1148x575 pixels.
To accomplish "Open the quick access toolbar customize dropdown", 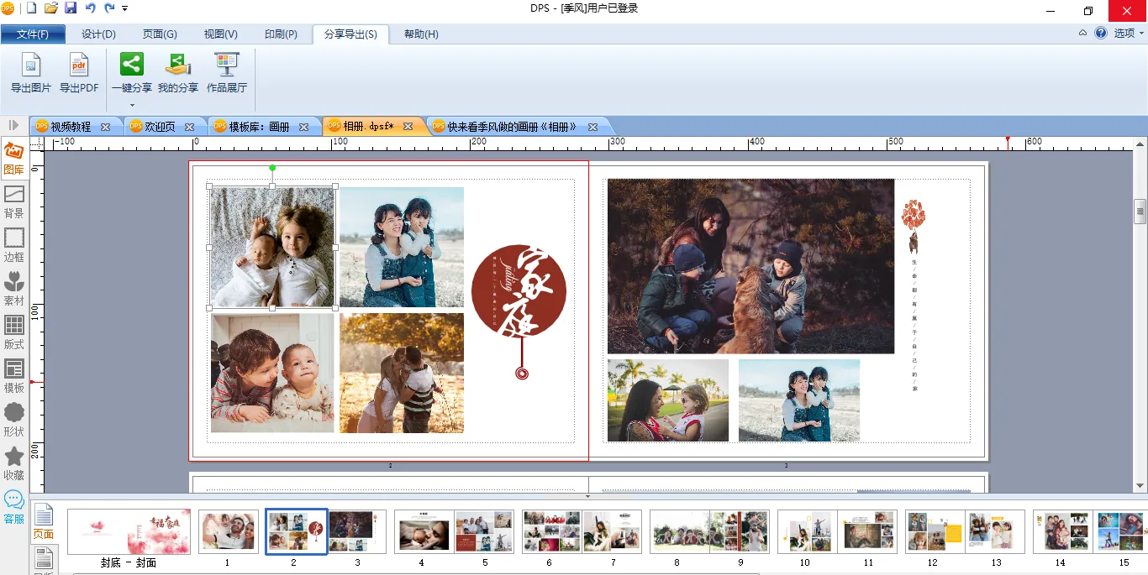I will (125, 8).
